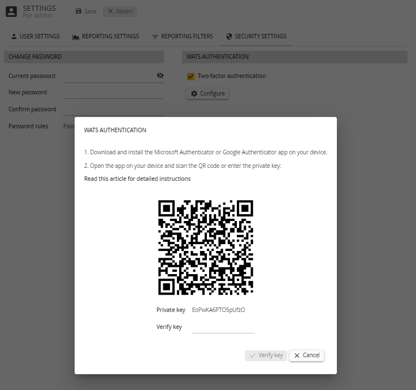Click the Save button
This screenshot has height=390, width=416.
click(86, 11)
